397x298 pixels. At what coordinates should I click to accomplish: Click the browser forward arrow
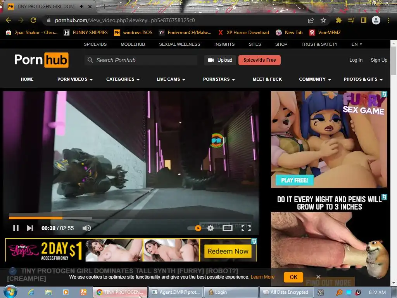point(21,20)
